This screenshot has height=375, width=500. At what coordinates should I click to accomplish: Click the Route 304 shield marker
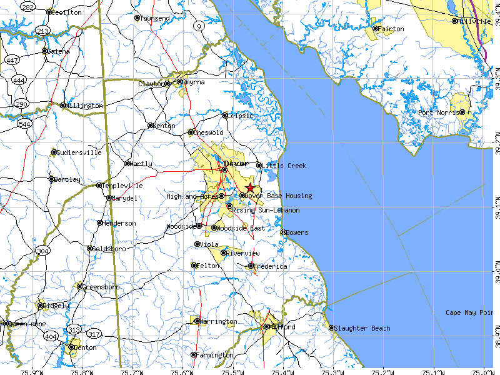(43, 251)
